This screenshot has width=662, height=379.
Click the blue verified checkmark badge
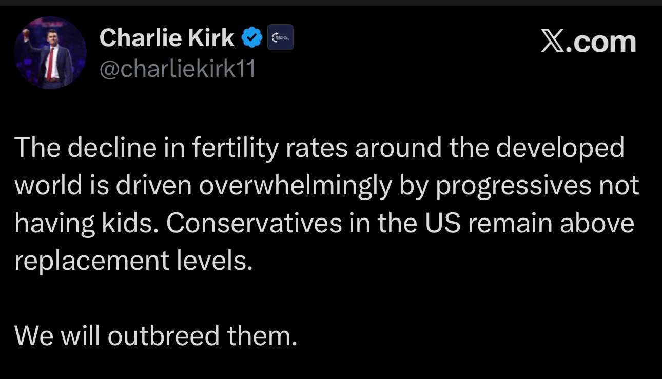coord(252,37)
